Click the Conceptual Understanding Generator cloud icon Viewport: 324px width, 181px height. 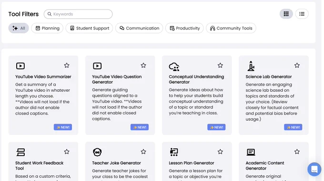[174, 67]
